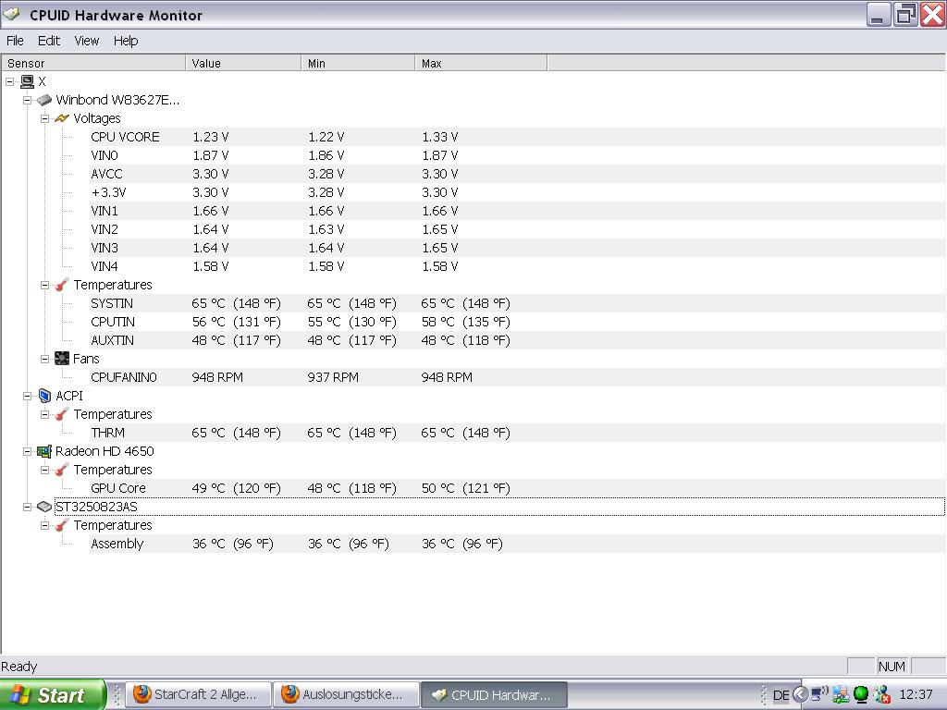
Task: Select the CPUFANIN0 fan row
Action: click(x=517, y=377)
